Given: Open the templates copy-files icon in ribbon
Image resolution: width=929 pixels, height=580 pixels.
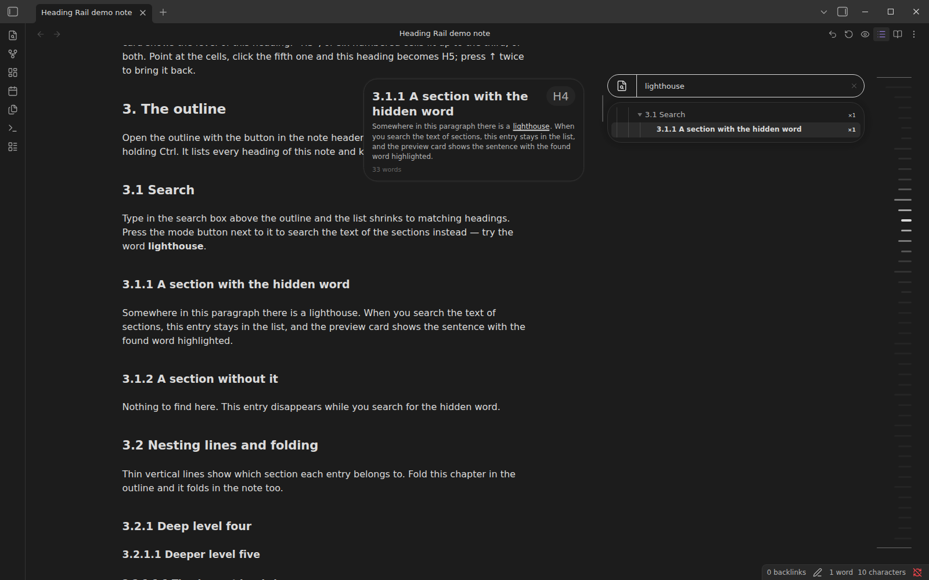Looking at the screenshot, I should 13,110.
